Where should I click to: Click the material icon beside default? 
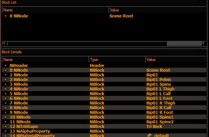pos(149,135)
